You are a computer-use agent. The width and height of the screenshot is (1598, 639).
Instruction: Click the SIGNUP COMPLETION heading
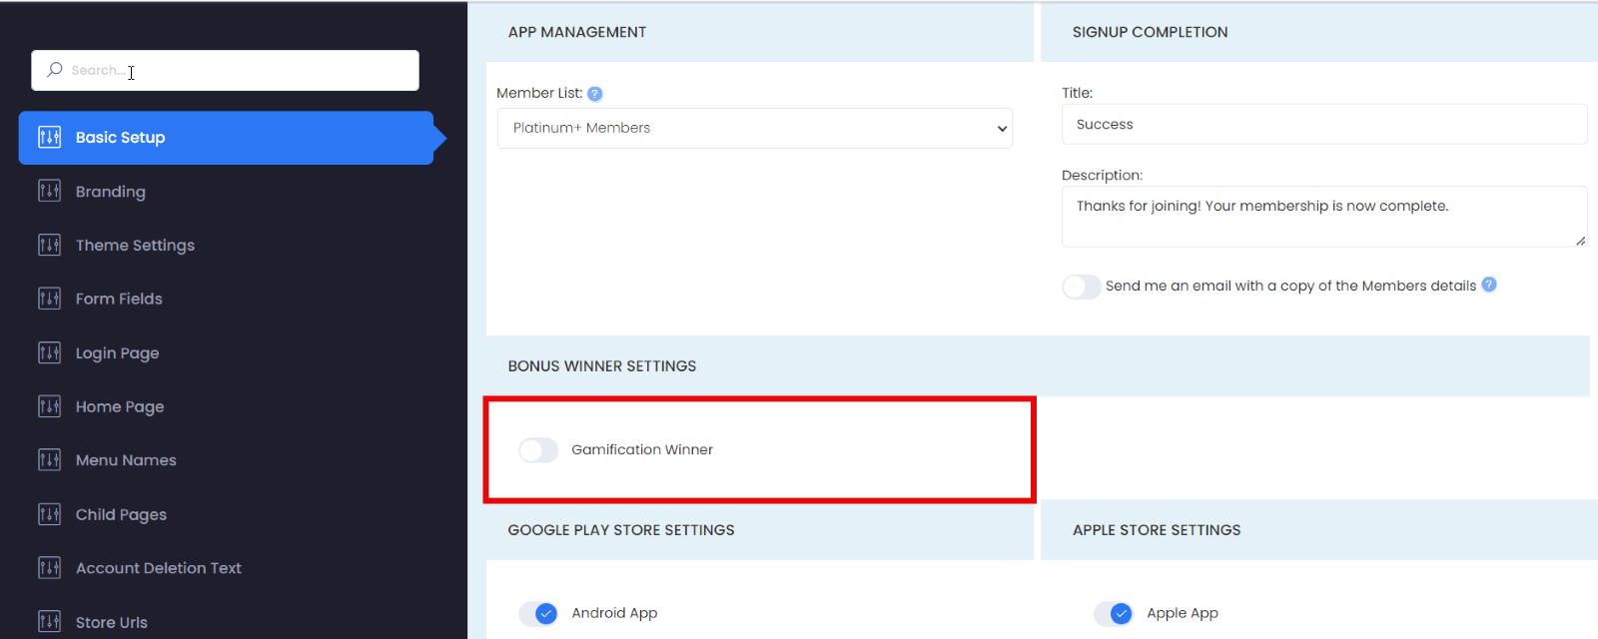point(1151,32)
